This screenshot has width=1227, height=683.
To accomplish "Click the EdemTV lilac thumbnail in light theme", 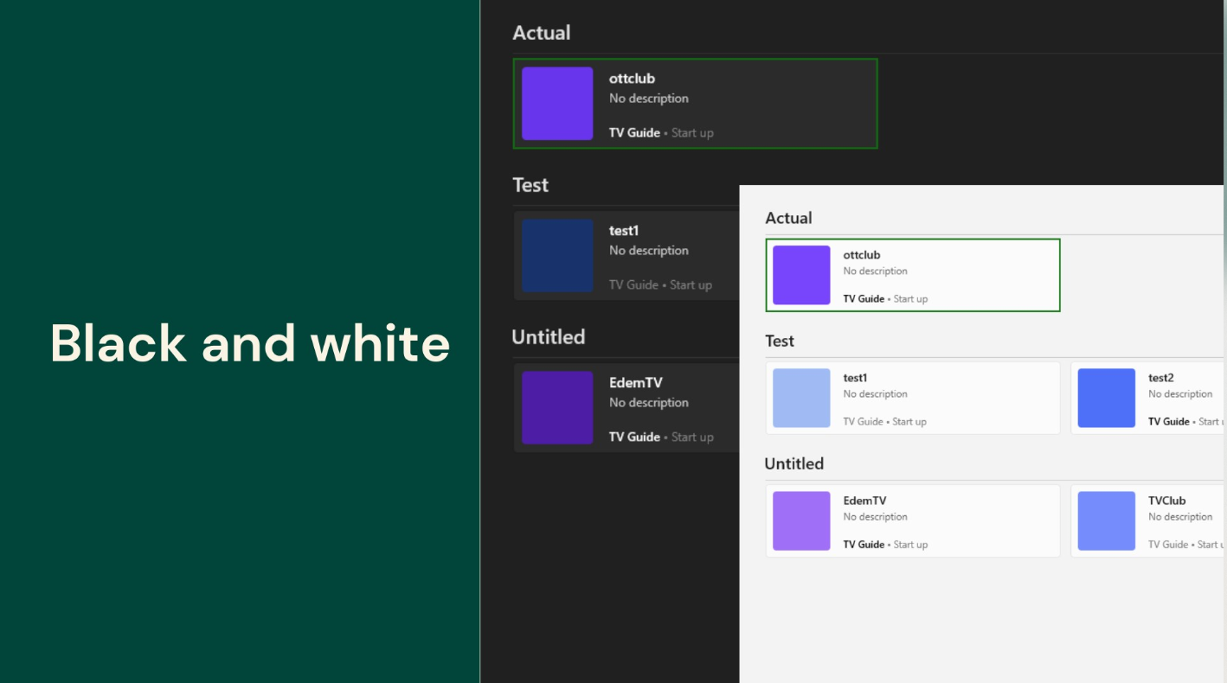I will coord(801,520).
